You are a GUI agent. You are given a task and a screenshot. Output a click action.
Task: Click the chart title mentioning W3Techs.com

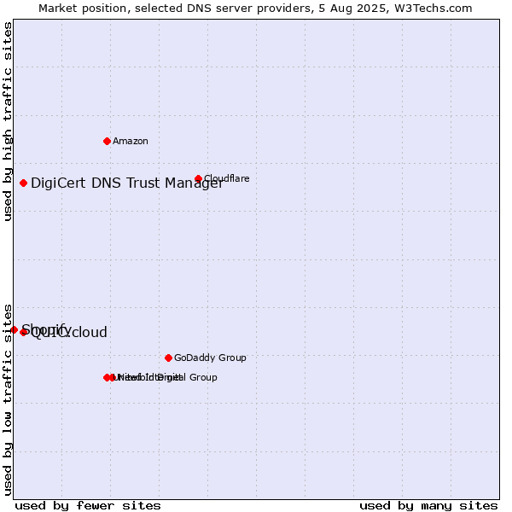[255, 9]
